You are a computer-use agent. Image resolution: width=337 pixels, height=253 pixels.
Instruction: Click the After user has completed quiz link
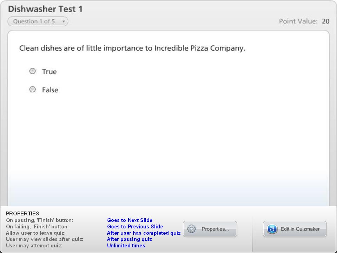click(144, 233)
